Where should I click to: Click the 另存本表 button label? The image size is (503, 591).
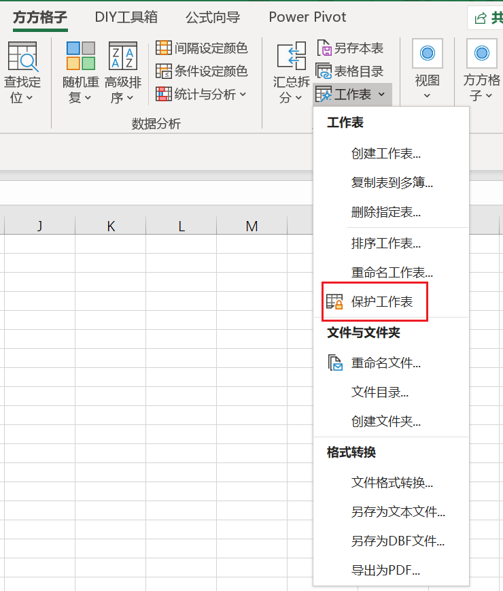[359, 48]
